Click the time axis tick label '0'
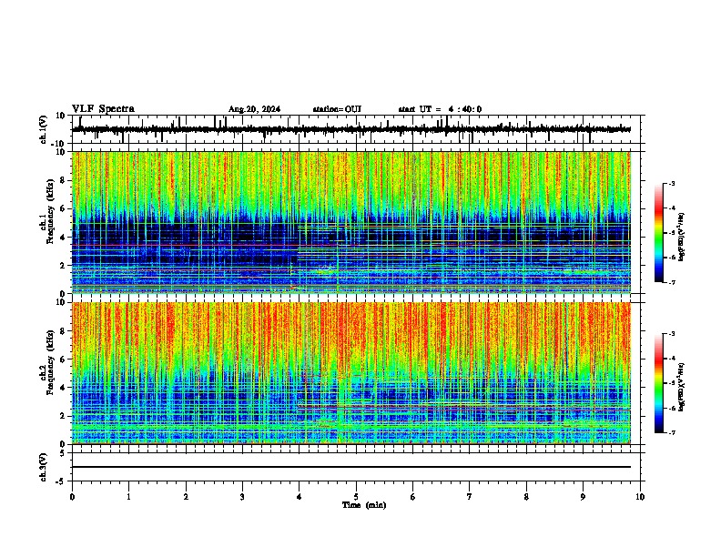The width and height of the screenshot is (721, 557). (72, 497)
